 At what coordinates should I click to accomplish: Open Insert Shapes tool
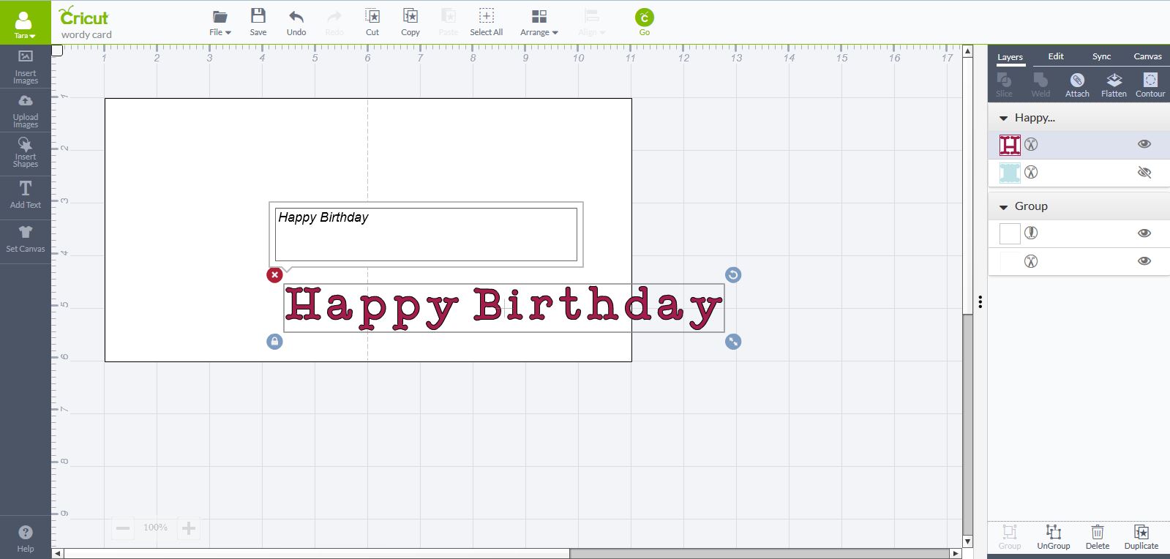pos(26,154)
